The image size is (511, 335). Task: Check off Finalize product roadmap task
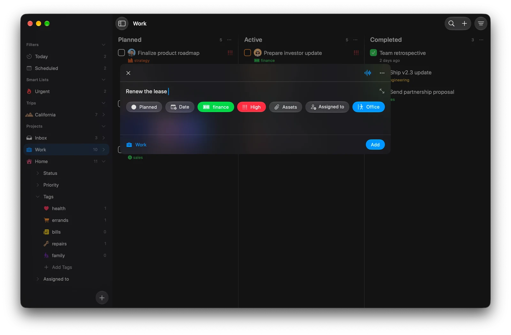coord(121,52)
